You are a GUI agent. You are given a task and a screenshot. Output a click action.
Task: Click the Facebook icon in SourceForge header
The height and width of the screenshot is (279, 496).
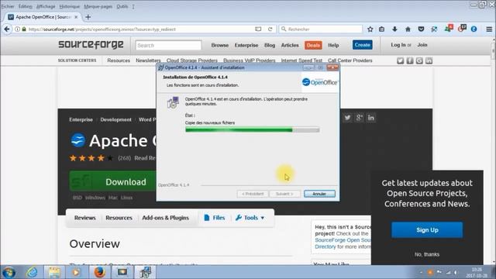pyautogui.click(x=410, y=60)
